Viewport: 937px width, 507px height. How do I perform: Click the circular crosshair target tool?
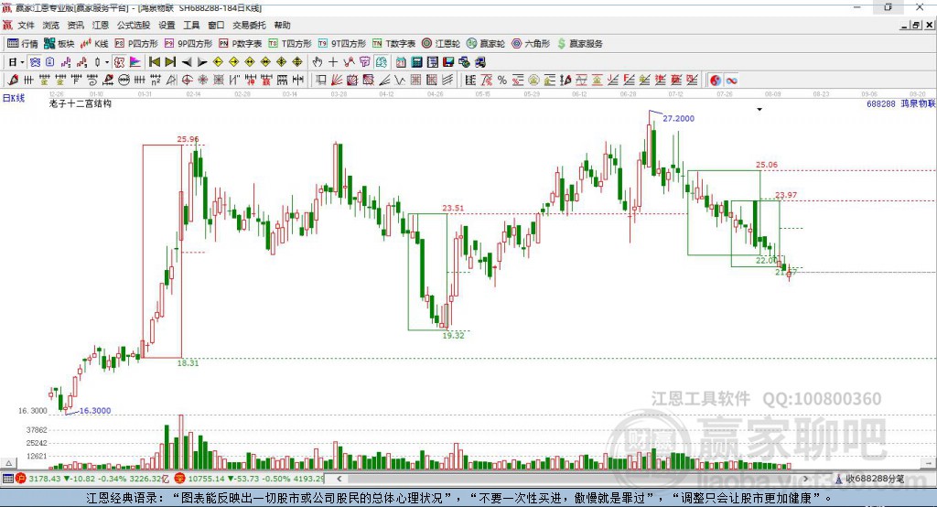tap(187, 81)
